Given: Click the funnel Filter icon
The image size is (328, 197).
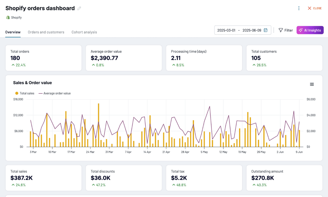Looking at the screenshot, I should pyautogui.click(x=281, y=30).
